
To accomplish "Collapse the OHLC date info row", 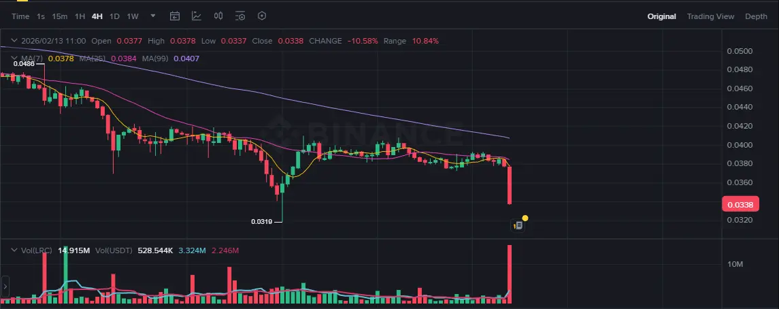I will click(x=13, y=41).
